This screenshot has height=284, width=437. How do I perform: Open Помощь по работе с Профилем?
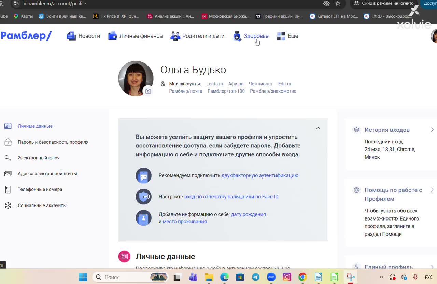coord(393,195)
